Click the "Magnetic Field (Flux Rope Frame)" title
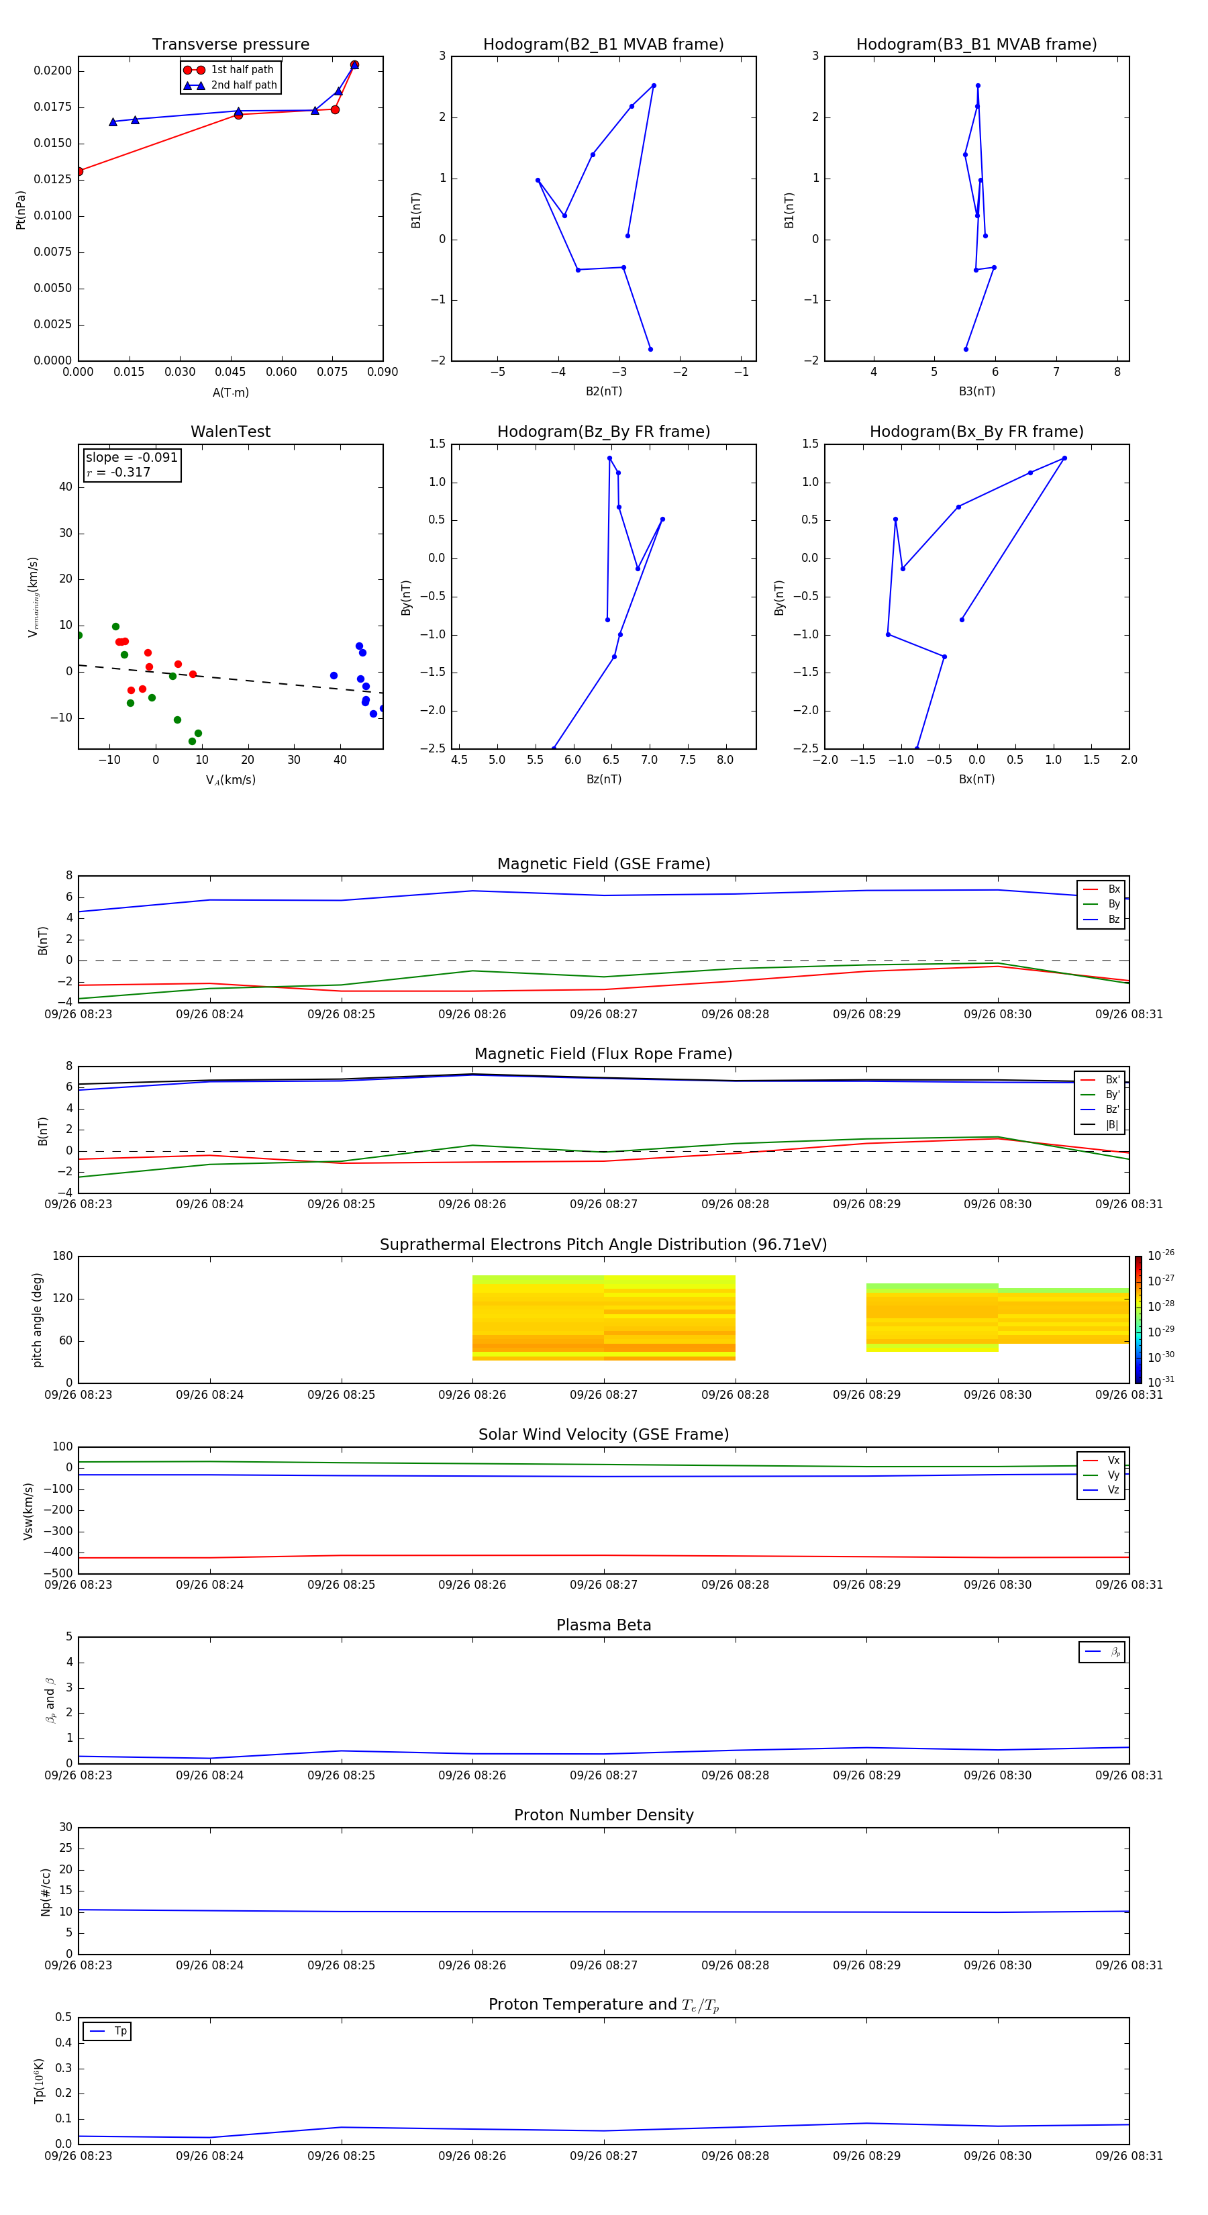The image size is (1208, 2215). coord(603,1054)
